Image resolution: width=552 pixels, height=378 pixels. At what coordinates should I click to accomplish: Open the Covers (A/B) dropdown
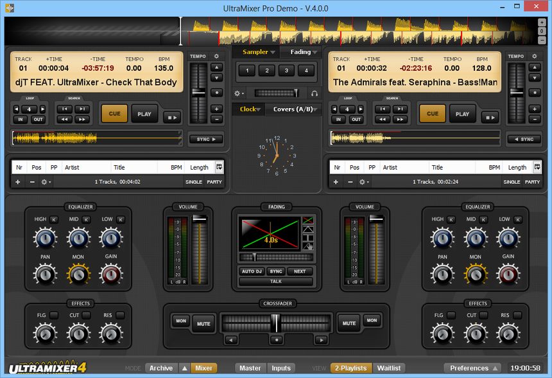pos(295,109)
